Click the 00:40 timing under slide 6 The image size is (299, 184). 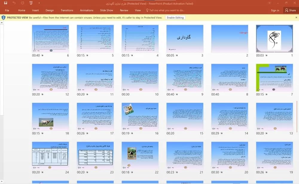(36, 56)
